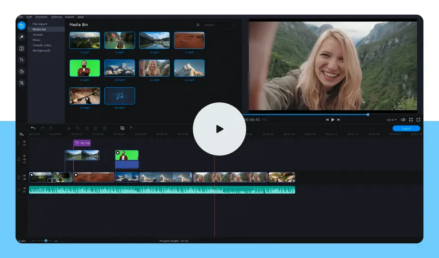This screenshot has width=439, height=258.
Task: Click the Add track icon
Action: coord(22,134)
